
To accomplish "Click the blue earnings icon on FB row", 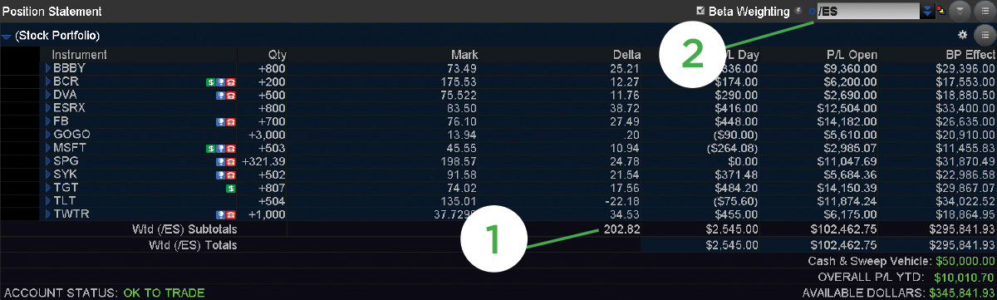I will 220,121.
